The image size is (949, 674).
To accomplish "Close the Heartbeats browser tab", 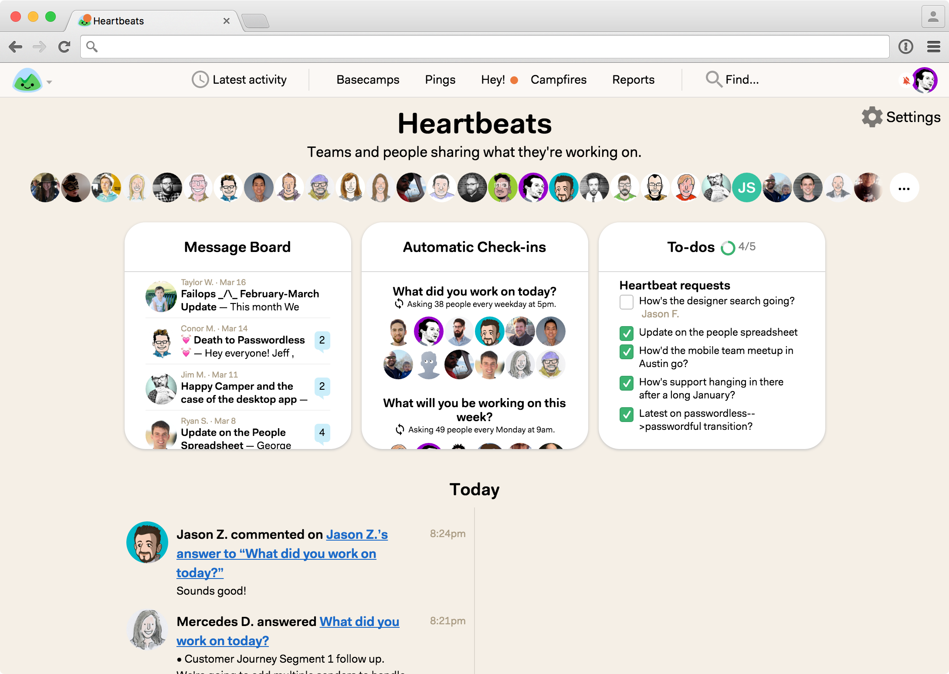I will (x=226, y=21).
